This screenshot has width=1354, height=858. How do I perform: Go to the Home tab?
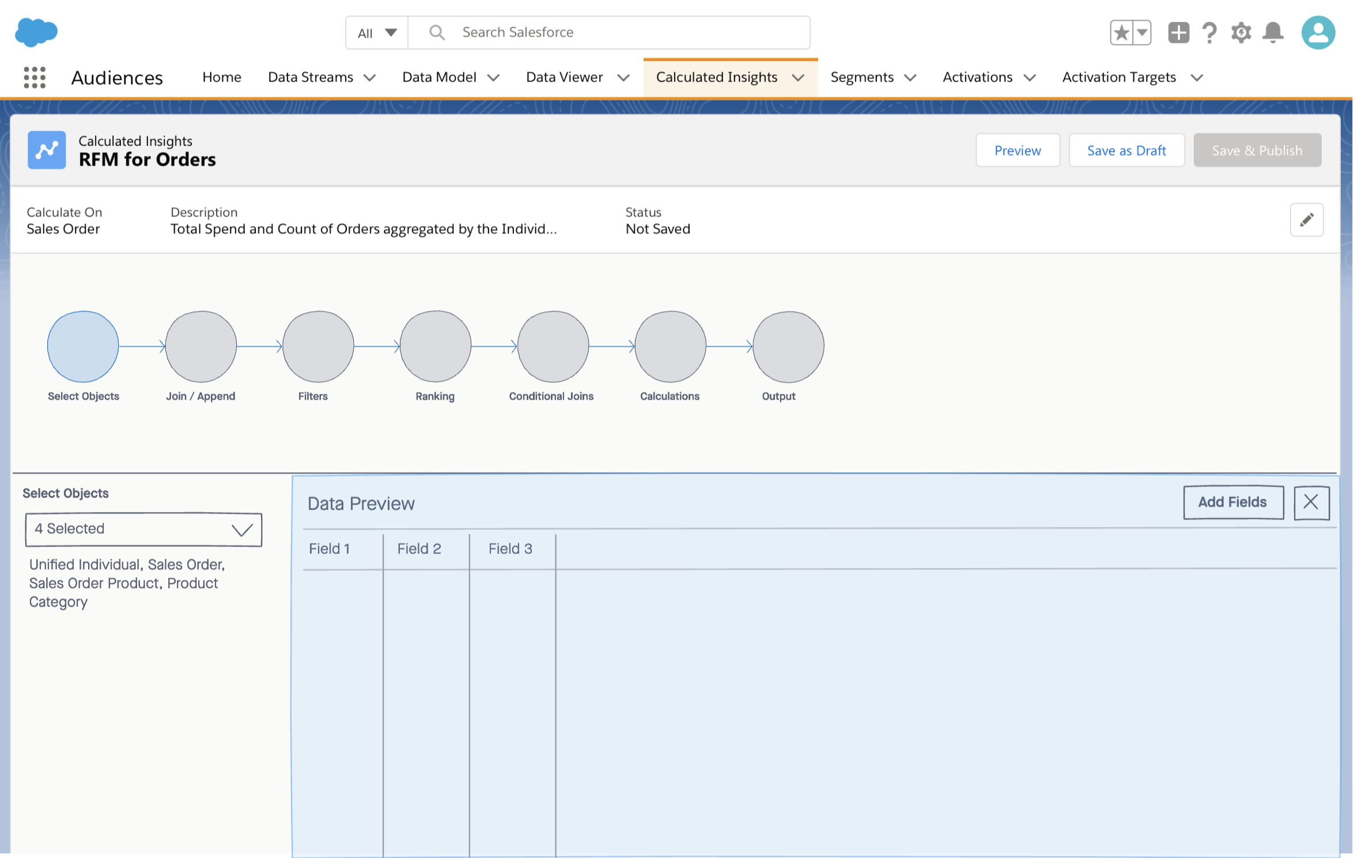pyautogui.click(x=222, y=77)
